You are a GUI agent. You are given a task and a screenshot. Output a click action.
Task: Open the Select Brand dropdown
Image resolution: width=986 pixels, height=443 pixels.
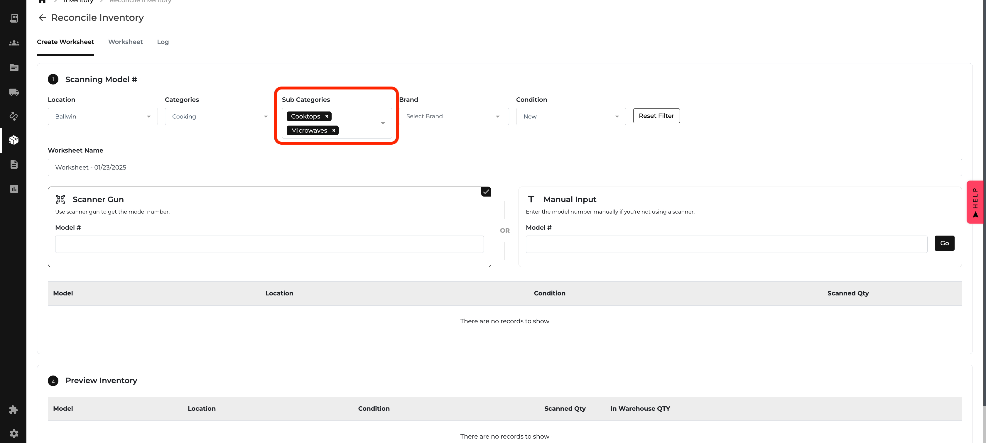click(x=454, y=116)
